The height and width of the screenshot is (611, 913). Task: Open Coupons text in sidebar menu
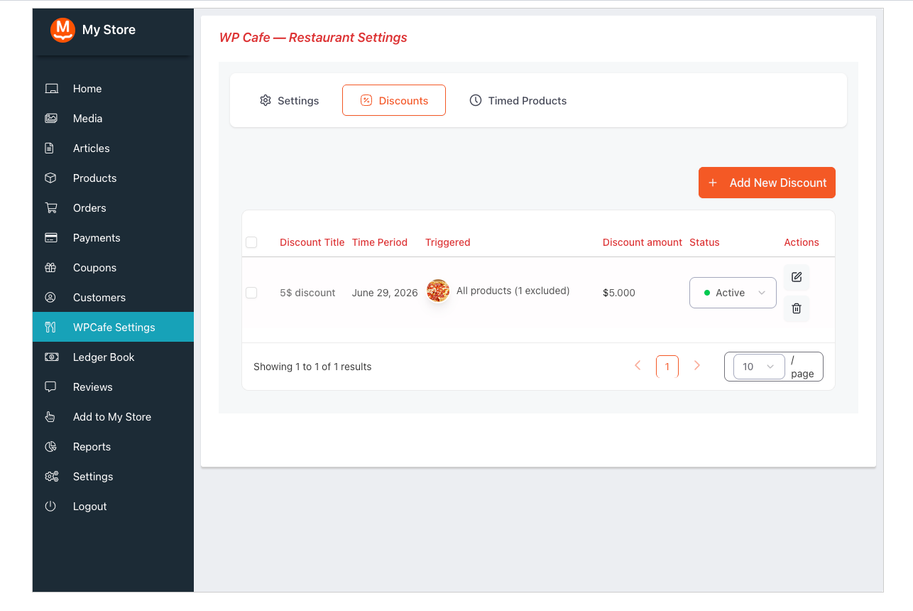click(94, 268)
